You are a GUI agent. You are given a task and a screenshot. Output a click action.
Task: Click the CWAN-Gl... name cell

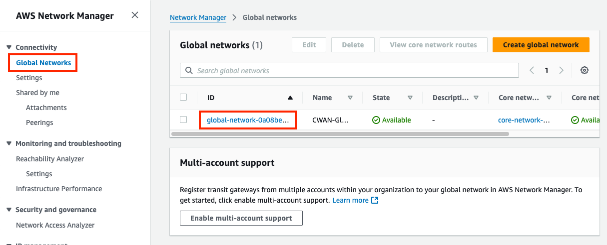(x=331, y=120)
